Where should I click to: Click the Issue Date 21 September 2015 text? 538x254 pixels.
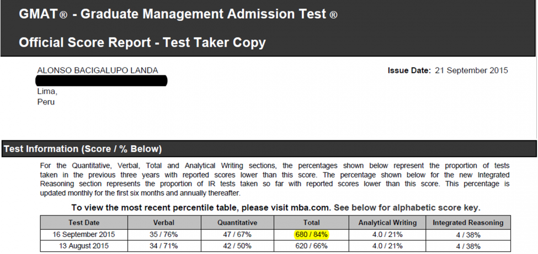point(448,70)
